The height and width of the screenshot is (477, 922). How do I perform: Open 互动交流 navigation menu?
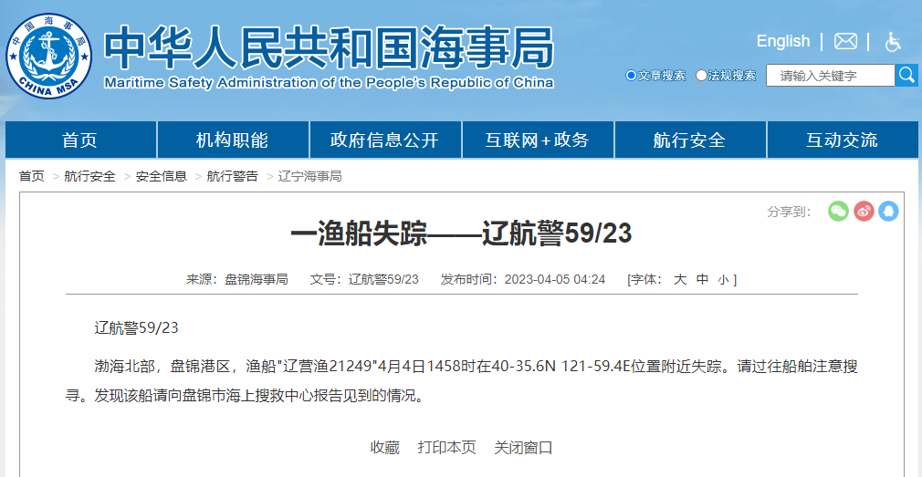pos(842,140)
